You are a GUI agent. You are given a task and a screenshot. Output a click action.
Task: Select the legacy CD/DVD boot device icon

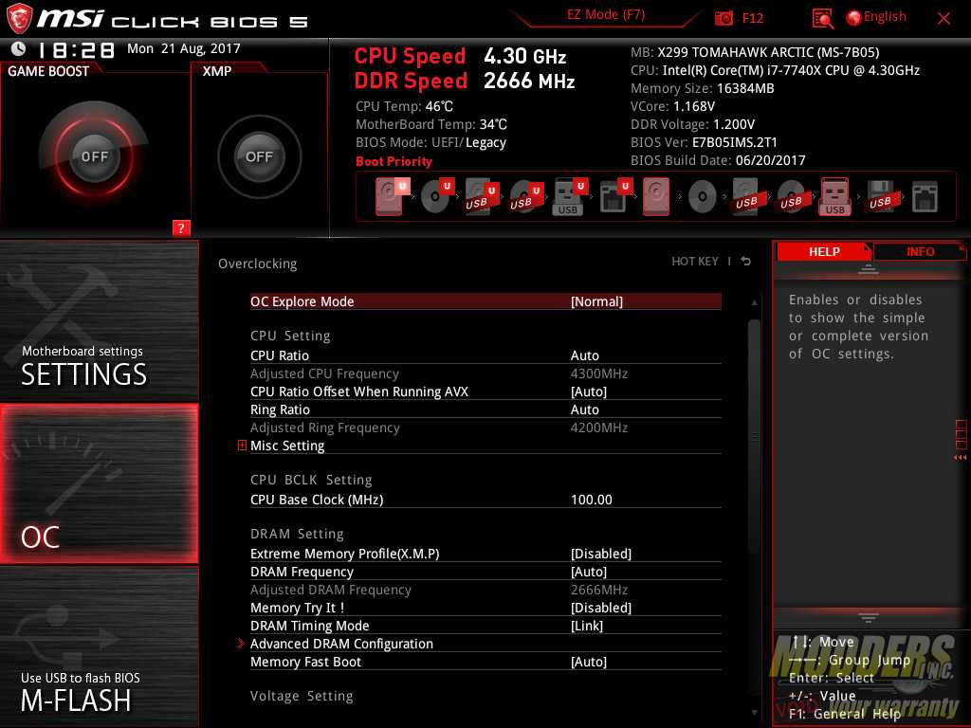coord(703,197)
